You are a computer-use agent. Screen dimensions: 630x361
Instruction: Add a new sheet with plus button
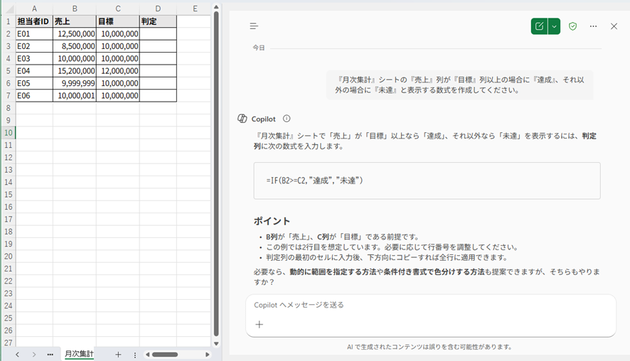click(x=118, y=354)
